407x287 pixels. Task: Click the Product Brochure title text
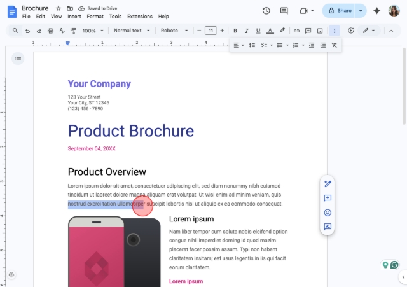click(x=131, y=130)
